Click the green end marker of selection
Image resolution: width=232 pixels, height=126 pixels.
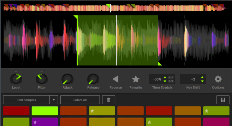pos(160,64)
